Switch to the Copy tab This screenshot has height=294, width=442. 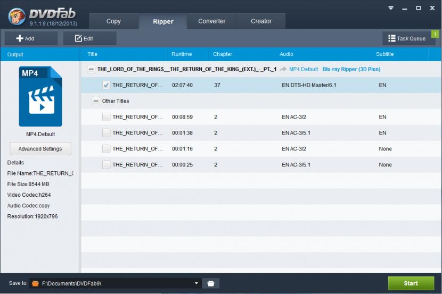(113, 21)
